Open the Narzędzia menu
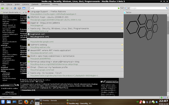This screenshot has width=169, height=105. [x=45, y=4]
